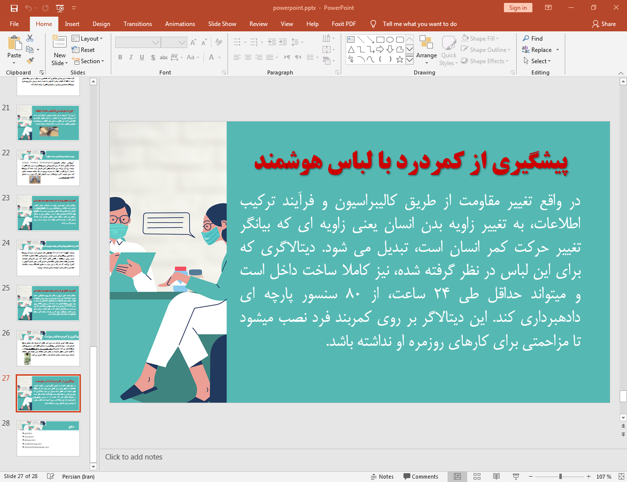627x482 pixels.
Task: Expand the shapes gallery More arrow
Action: [x=409, y=59]
